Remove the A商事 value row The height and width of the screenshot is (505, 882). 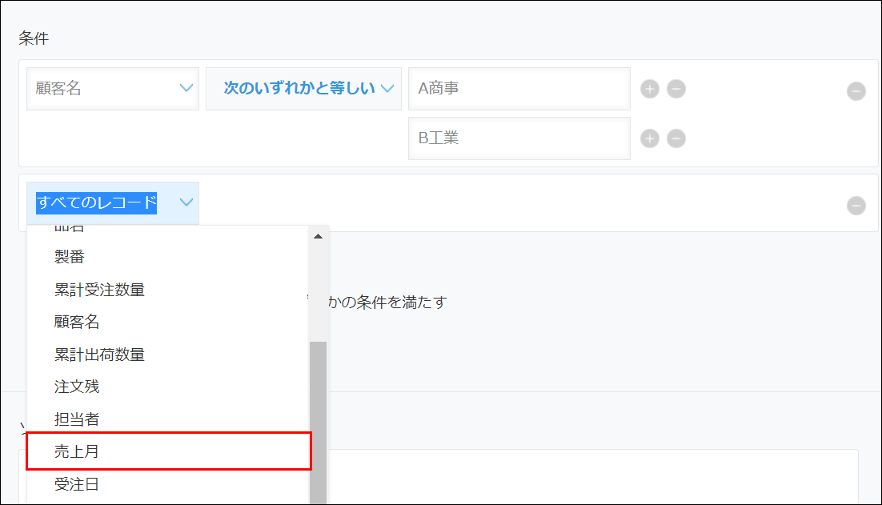click(676, 89)
